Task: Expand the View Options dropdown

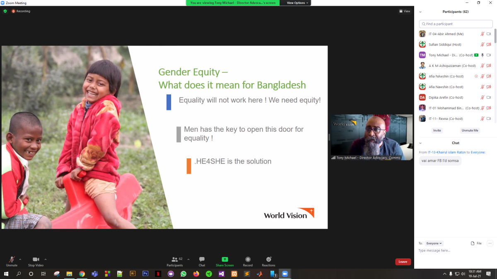Action: (297, 3)
